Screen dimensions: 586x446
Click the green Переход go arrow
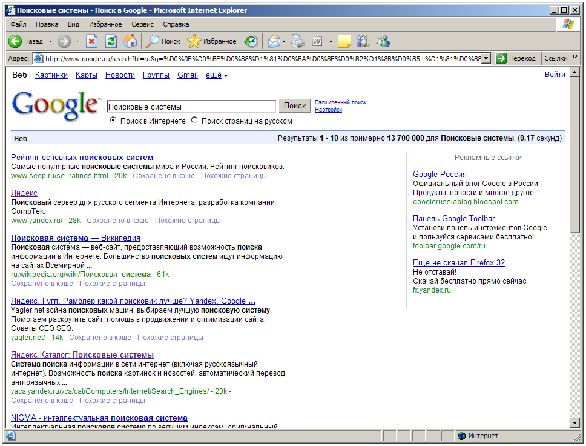point(501,58)
